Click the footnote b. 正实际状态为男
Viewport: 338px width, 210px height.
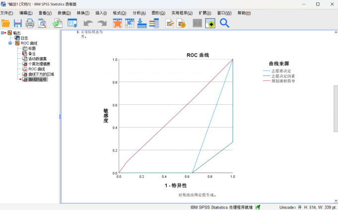[90, 34]
